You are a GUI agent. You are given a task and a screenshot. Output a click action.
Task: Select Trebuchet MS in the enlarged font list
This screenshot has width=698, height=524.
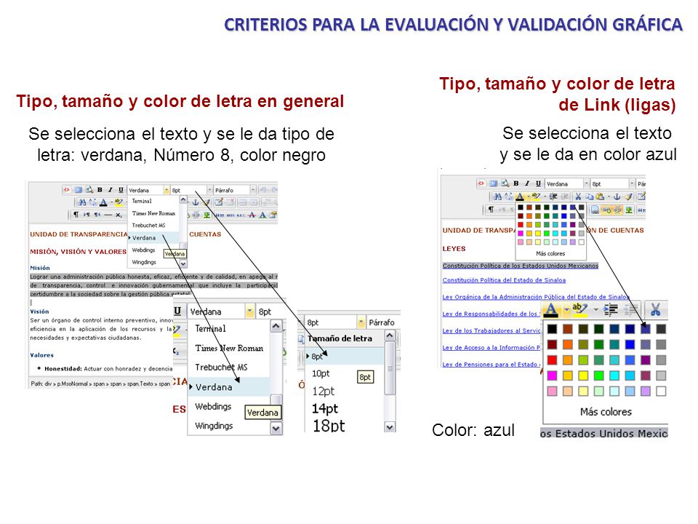click(221, 367)
